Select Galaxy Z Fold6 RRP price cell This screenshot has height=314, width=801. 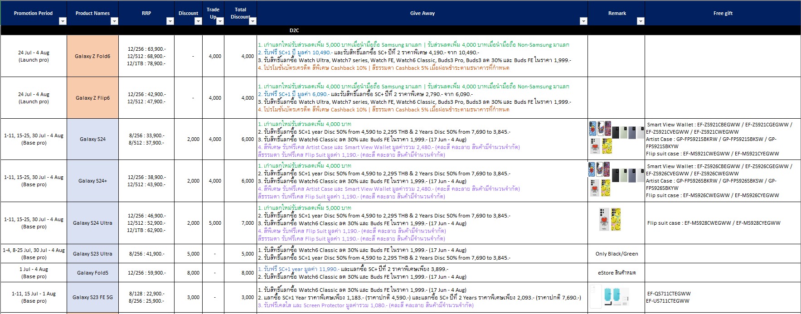pyautogui.click(x=146, y=56)
